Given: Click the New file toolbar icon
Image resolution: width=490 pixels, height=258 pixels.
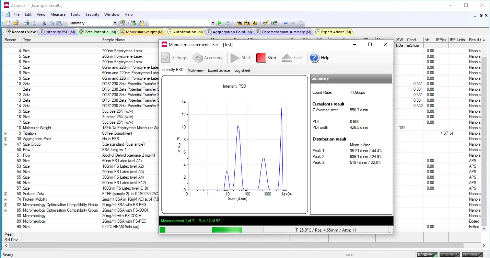Looking at the screenshot, I should click(x=9, y=23).
